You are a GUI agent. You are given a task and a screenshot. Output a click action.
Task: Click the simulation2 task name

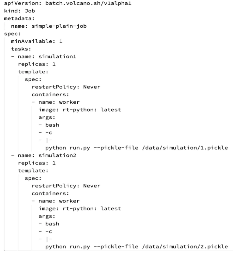(x=57, y=155)
